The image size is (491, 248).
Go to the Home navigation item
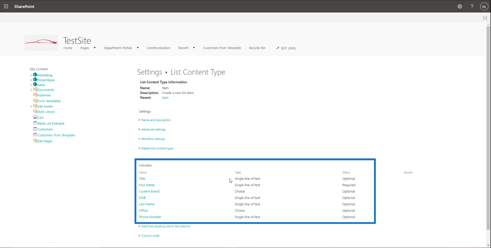point(68,48)
